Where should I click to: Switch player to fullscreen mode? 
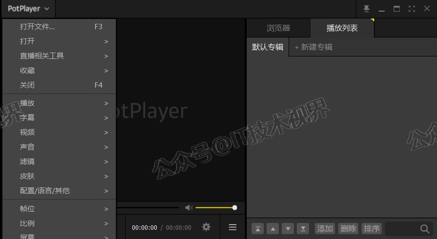tap(412, 9)
